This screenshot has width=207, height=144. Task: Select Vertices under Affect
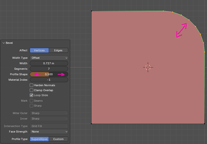pos(39,50)
